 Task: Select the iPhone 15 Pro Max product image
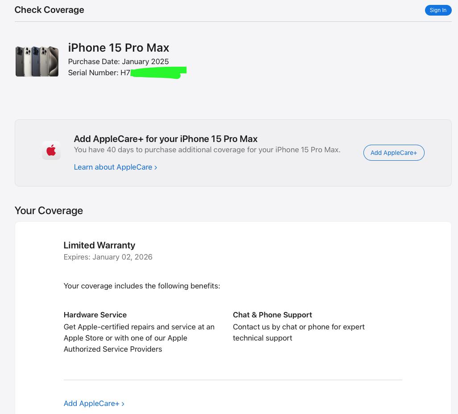(x=37, y=61)
